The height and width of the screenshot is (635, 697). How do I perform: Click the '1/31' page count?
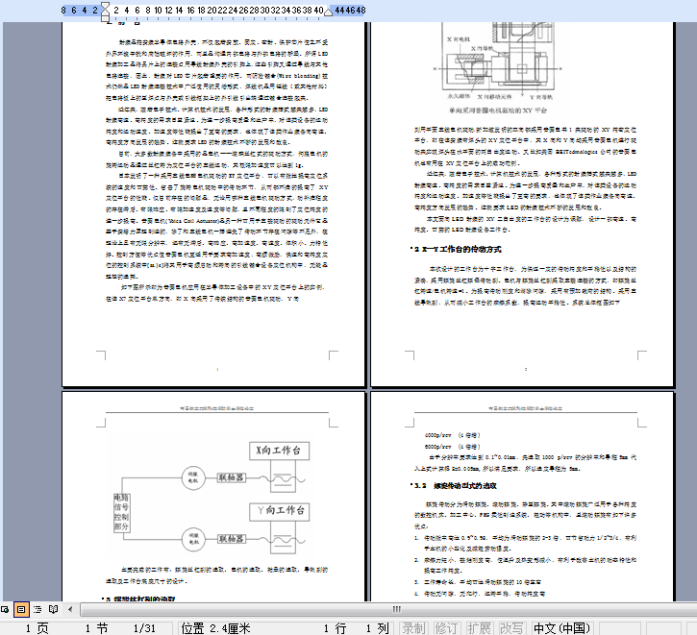[x=144, y=628]
